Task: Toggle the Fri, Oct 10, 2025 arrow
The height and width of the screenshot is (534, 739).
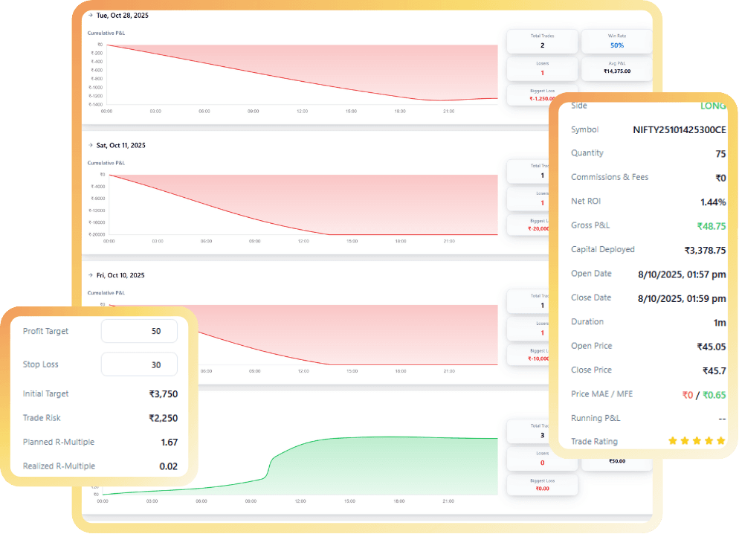Action: pyautogui.click(x=90, y=275)
